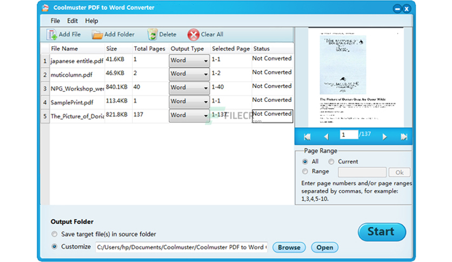Click the 113.4KB size cell

[x=116, y=101]
